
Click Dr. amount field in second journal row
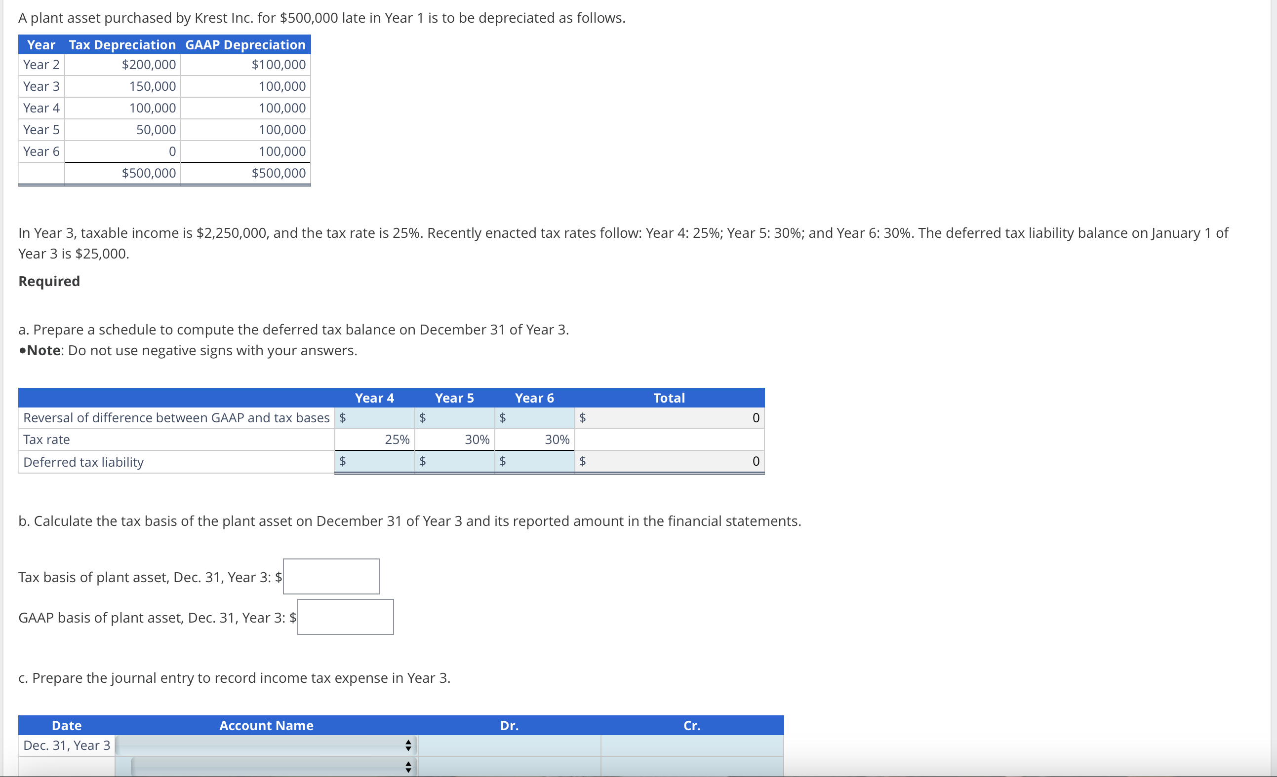(509, 766)
